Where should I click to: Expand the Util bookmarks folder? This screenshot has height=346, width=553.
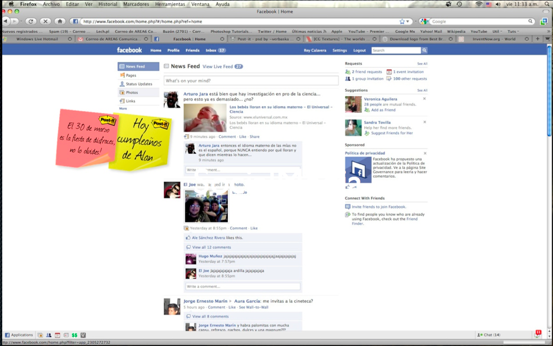coord(497,31)
